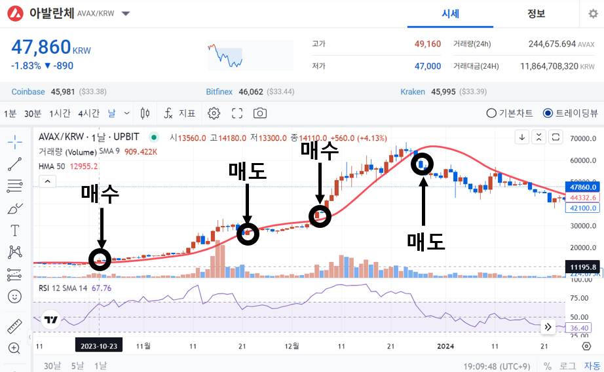Open chart time axis settings gear
604x372 pixels.
coord(586,346)
